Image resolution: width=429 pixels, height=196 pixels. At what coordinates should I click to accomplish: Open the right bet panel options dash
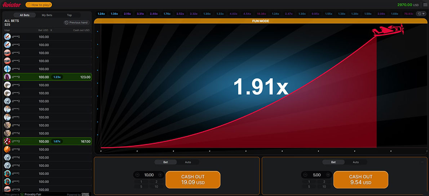[422, 162]
